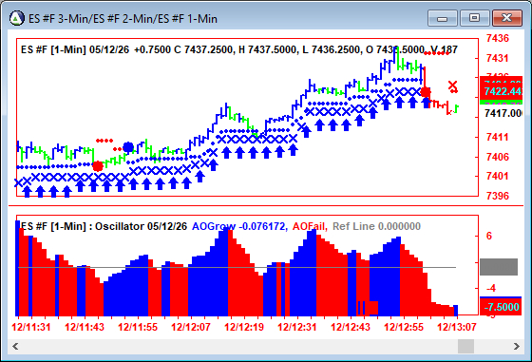Click the app icon in title bar

click(17, 18)
